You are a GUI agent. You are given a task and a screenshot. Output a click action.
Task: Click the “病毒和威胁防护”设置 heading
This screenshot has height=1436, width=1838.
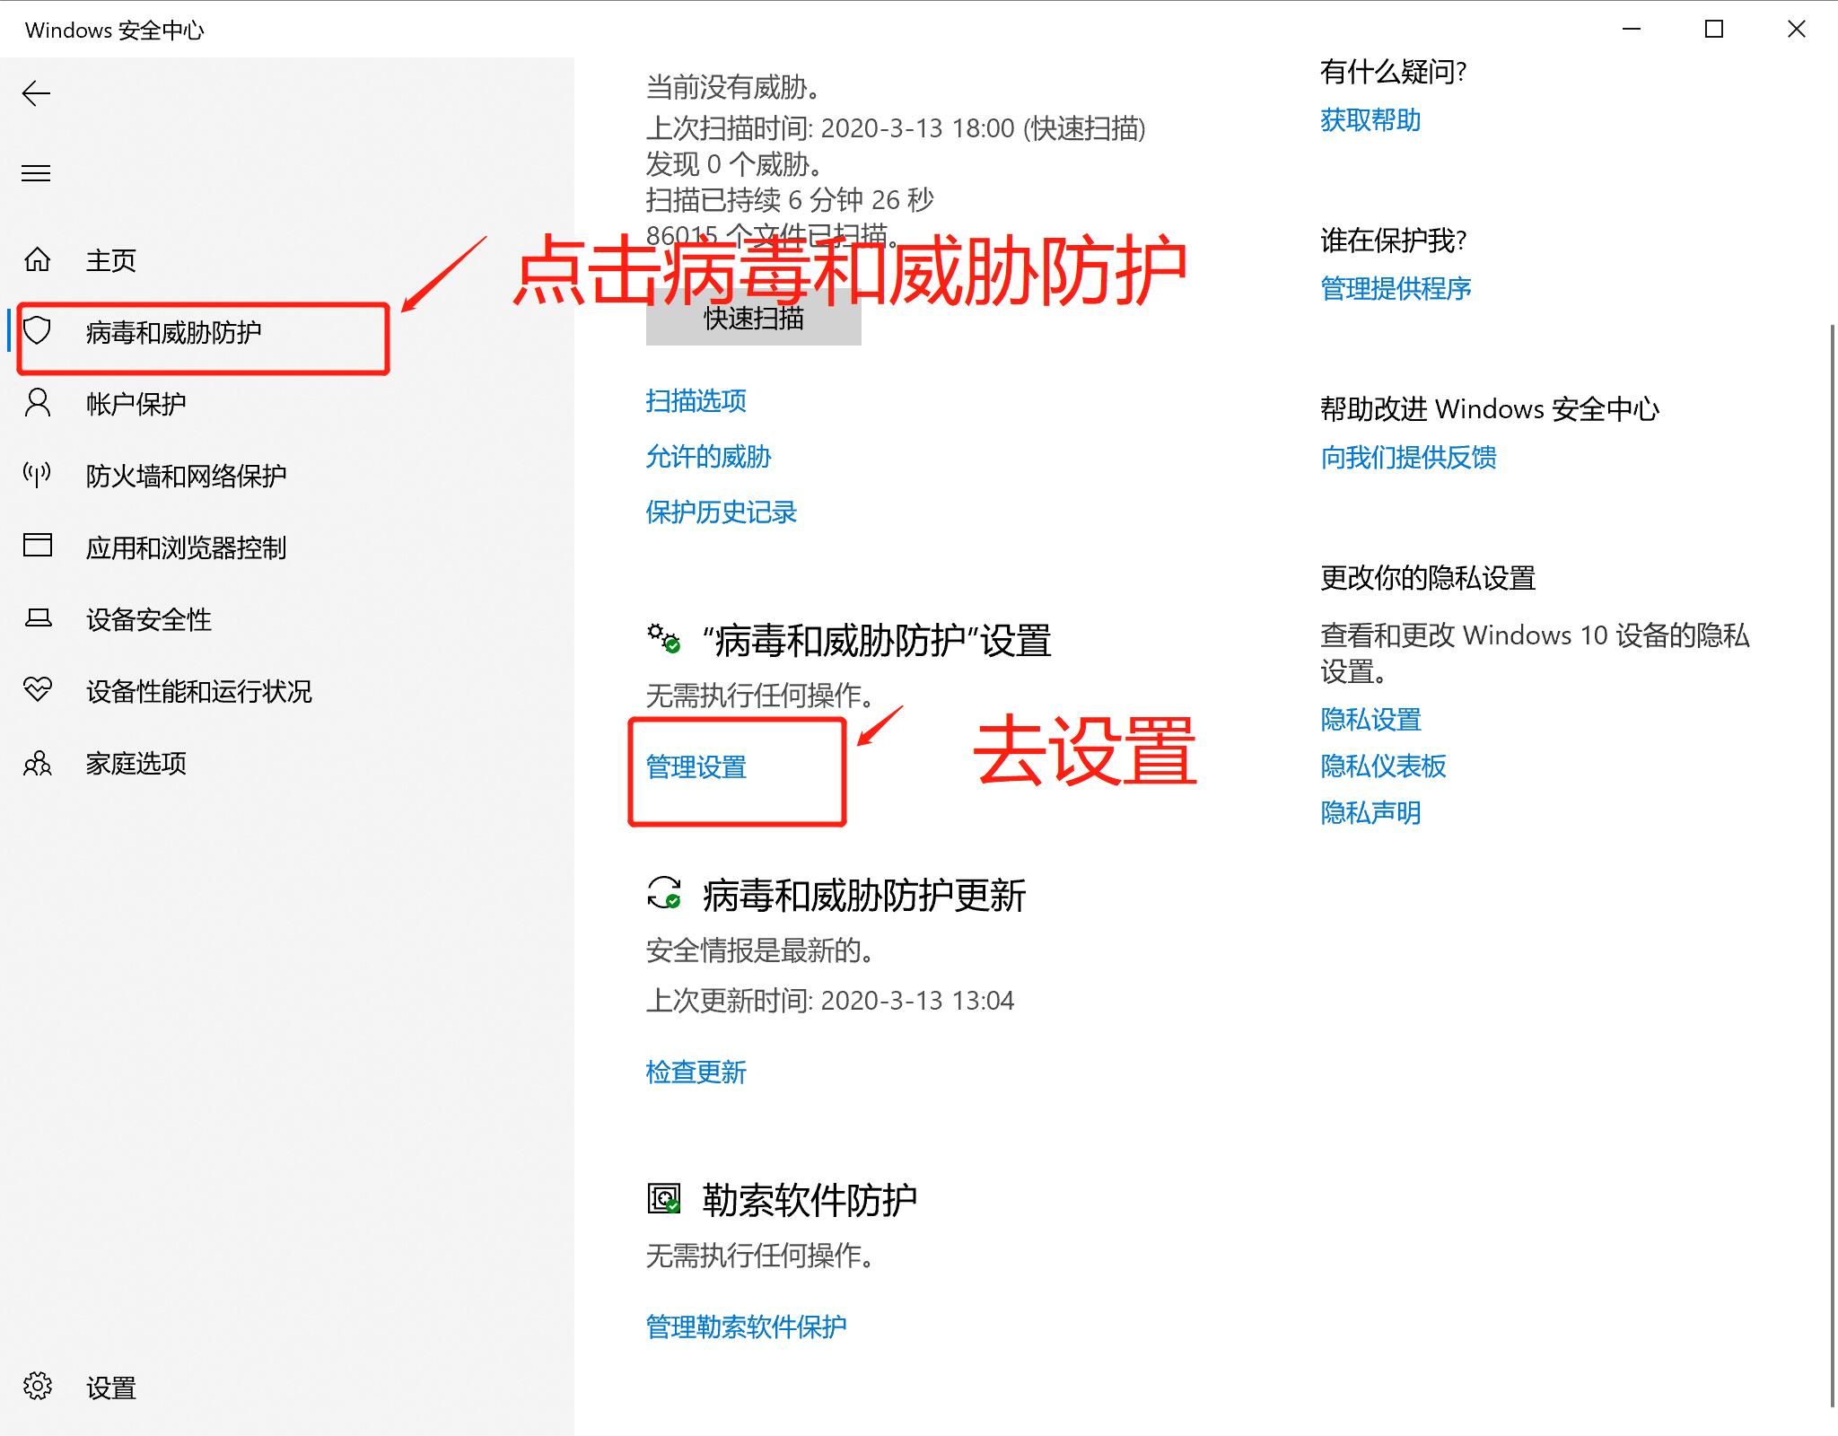(x=877, y=641)
